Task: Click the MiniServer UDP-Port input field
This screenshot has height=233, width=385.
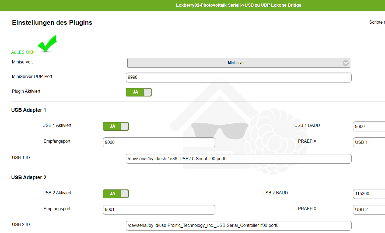Action: 239,77
